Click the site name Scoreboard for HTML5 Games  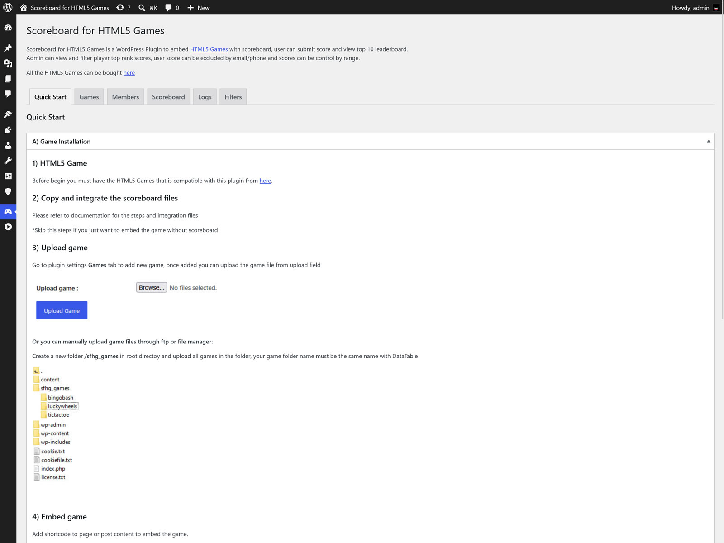[70, 8]
